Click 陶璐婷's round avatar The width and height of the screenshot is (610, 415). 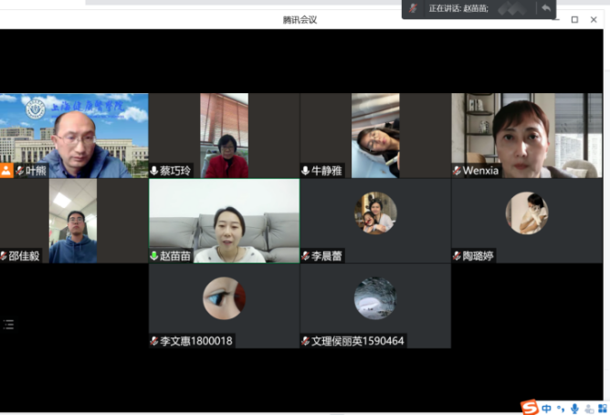(527, 213)
